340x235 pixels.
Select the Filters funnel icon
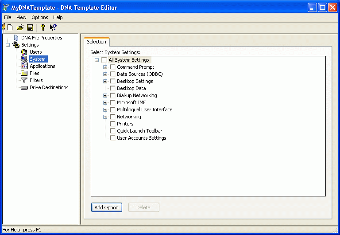point(24,80)
